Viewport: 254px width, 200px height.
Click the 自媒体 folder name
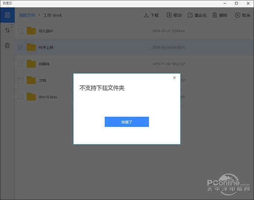click(x=44, y=64)
